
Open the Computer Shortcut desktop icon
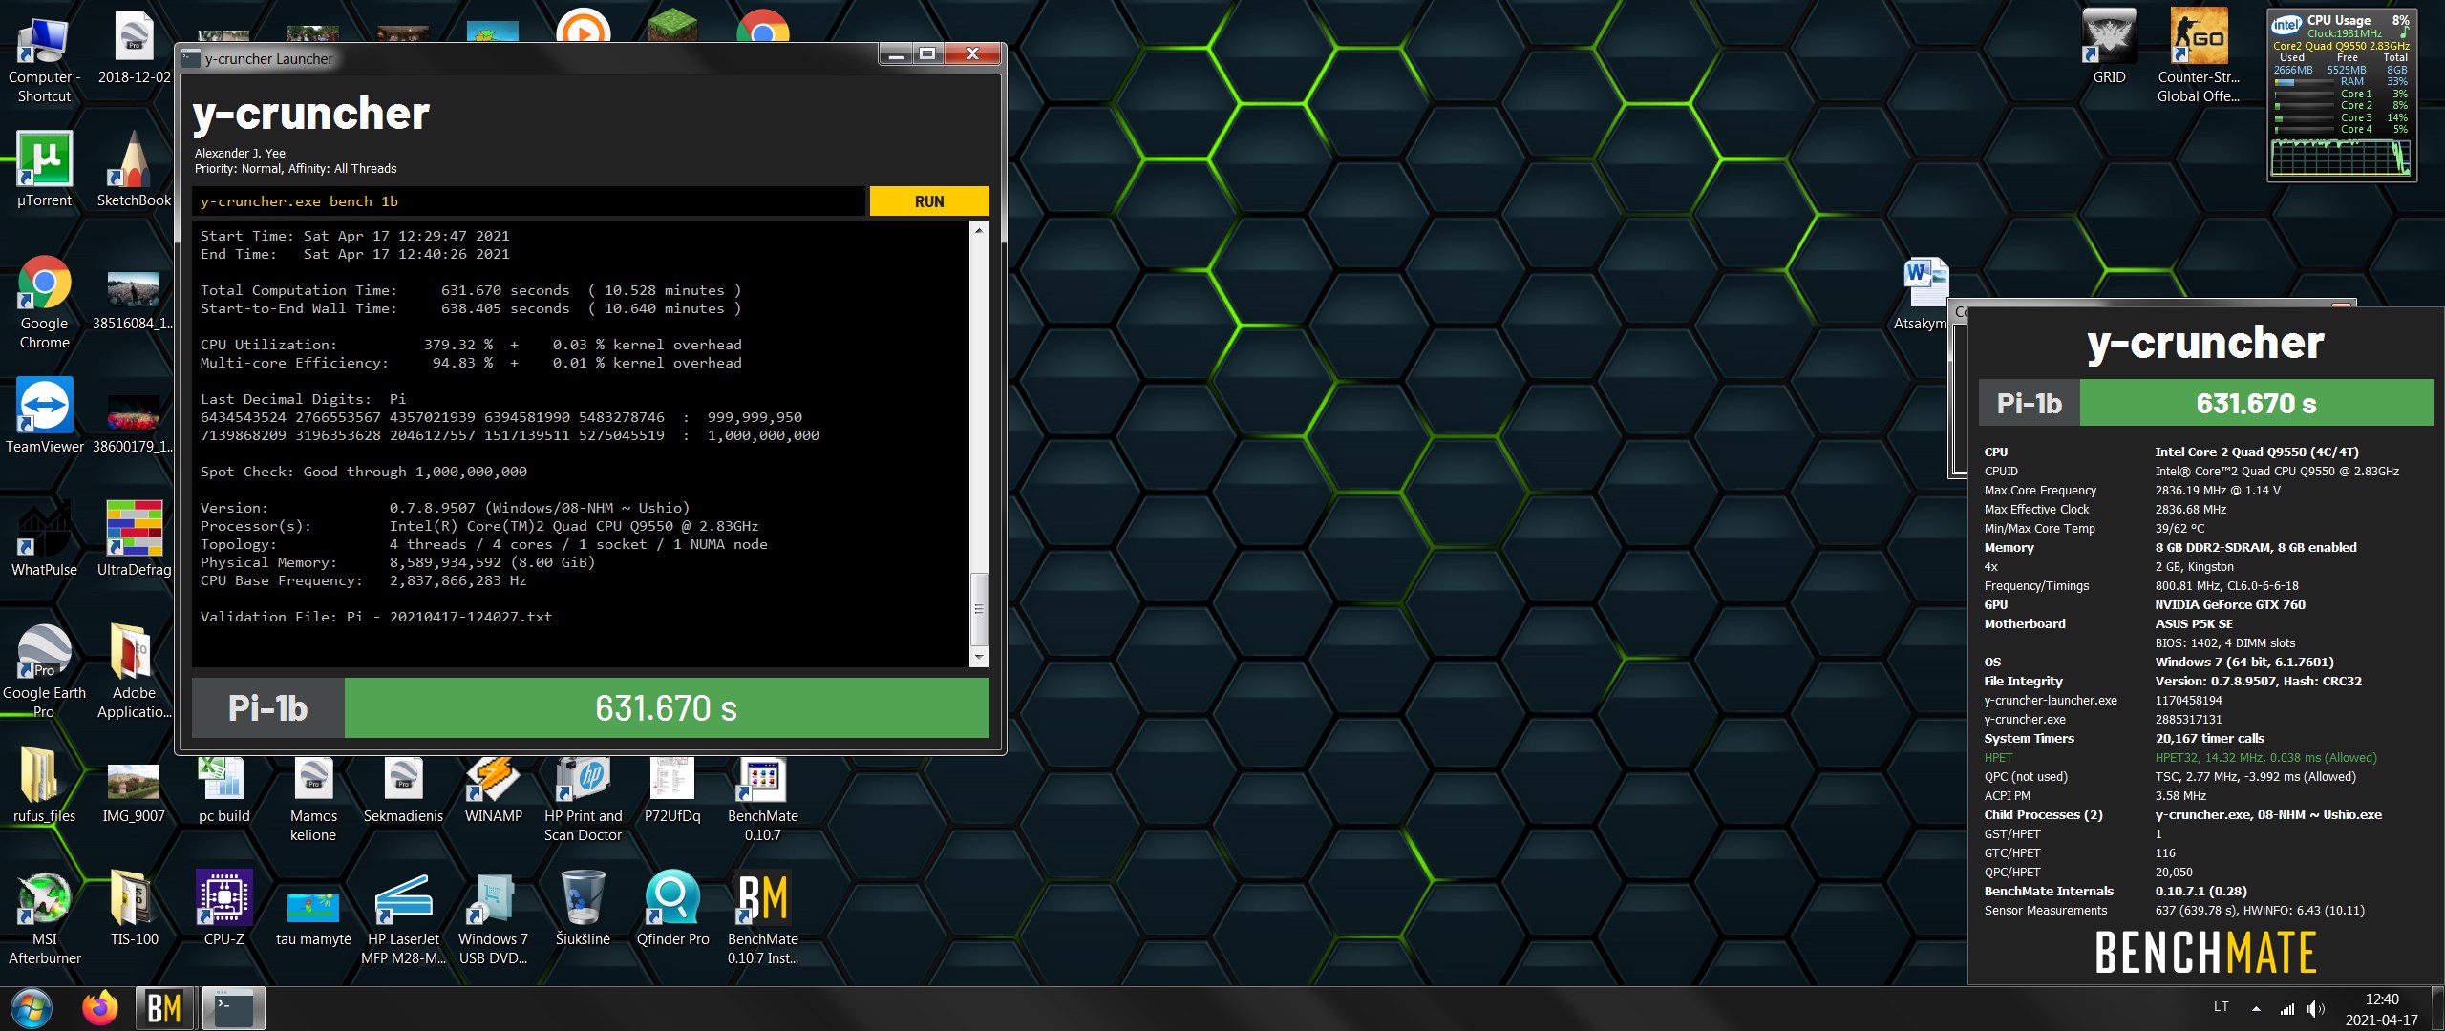pyautogui.click(x=44, y=57)
